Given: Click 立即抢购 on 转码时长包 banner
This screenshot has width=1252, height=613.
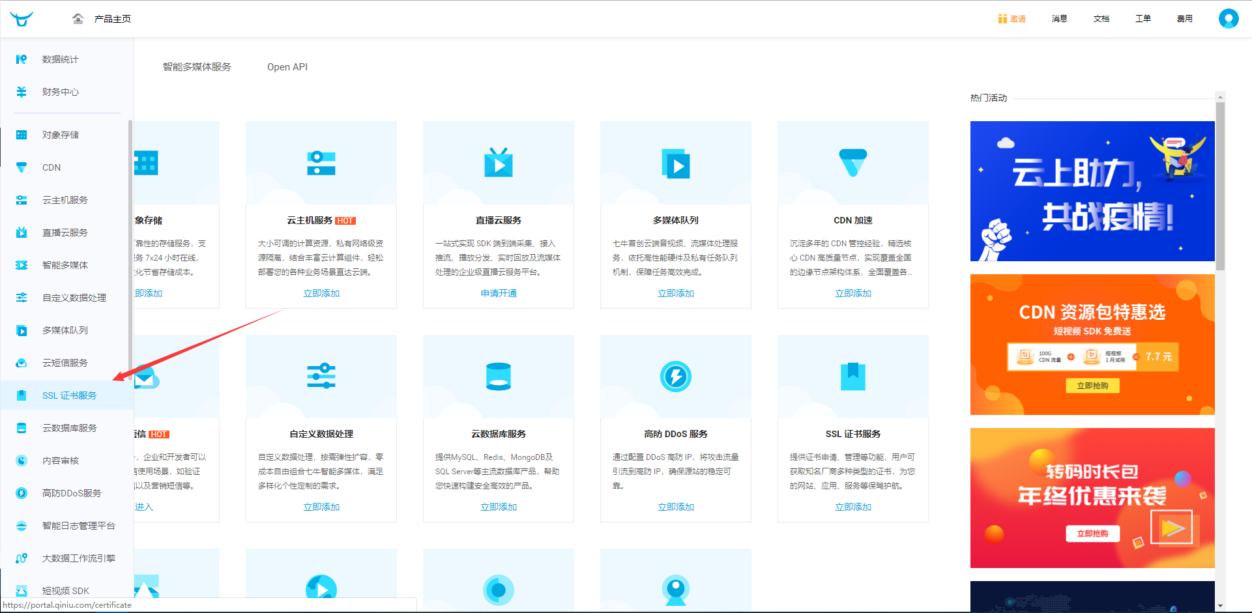Looking at the screenshot, I should pos(1092,534).
